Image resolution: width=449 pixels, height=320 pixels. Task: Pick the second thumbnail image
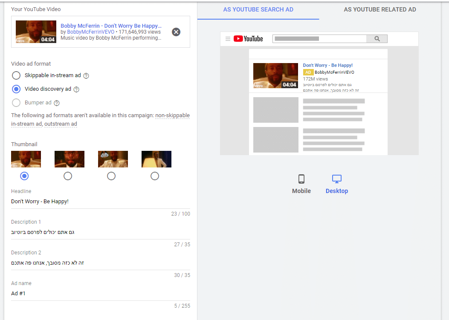(70, 159)
